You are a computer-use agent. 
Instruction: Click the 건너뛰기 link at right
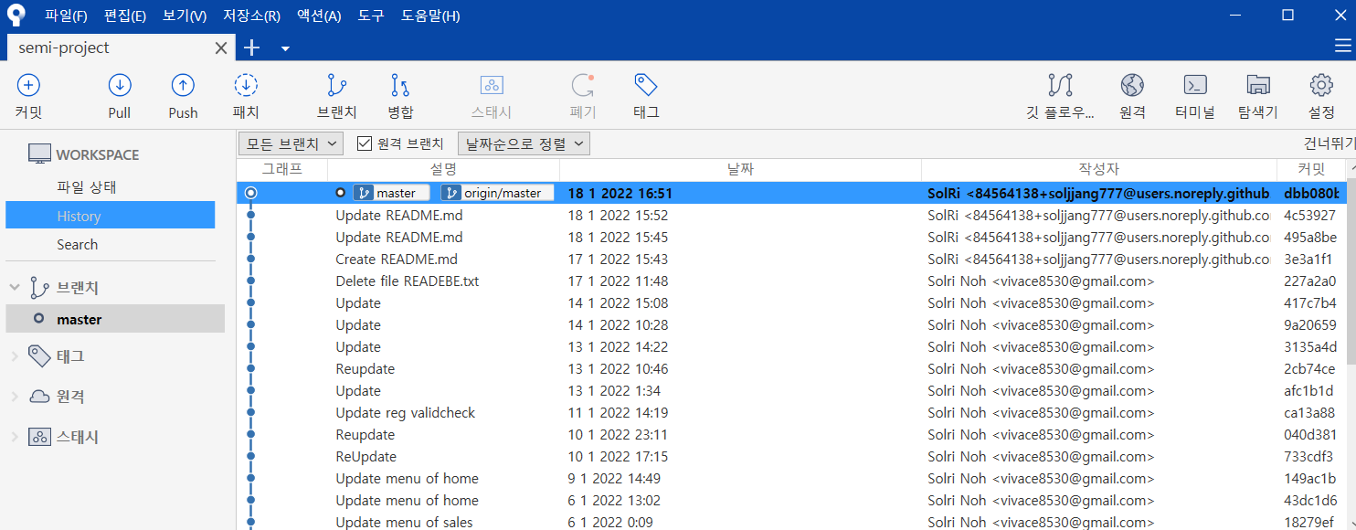(1330, 143)
